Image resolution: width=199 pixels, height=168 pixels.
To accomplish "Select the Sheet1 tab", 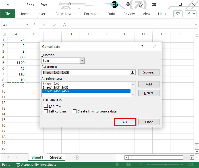I will pos(37,157).
